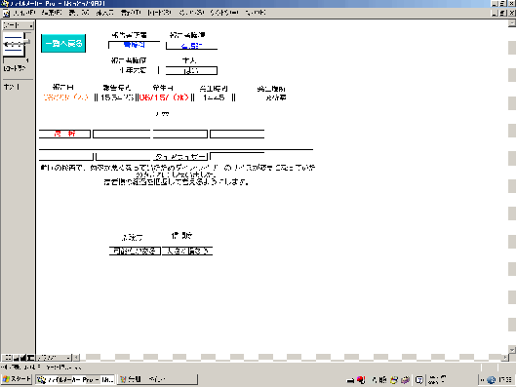Click the teal 一覧へ戻る button

click(x=63, y=43)
